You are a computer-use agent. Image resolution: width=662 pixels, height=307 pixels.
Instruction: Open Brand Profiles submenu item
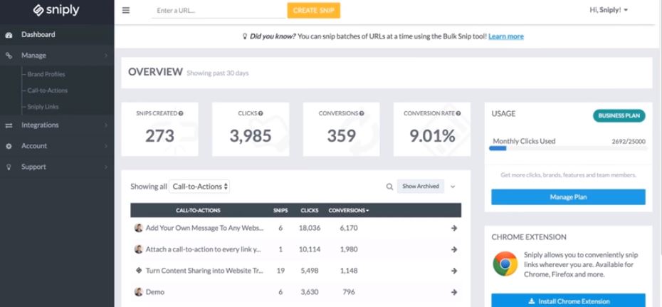[x=46, y=74]
